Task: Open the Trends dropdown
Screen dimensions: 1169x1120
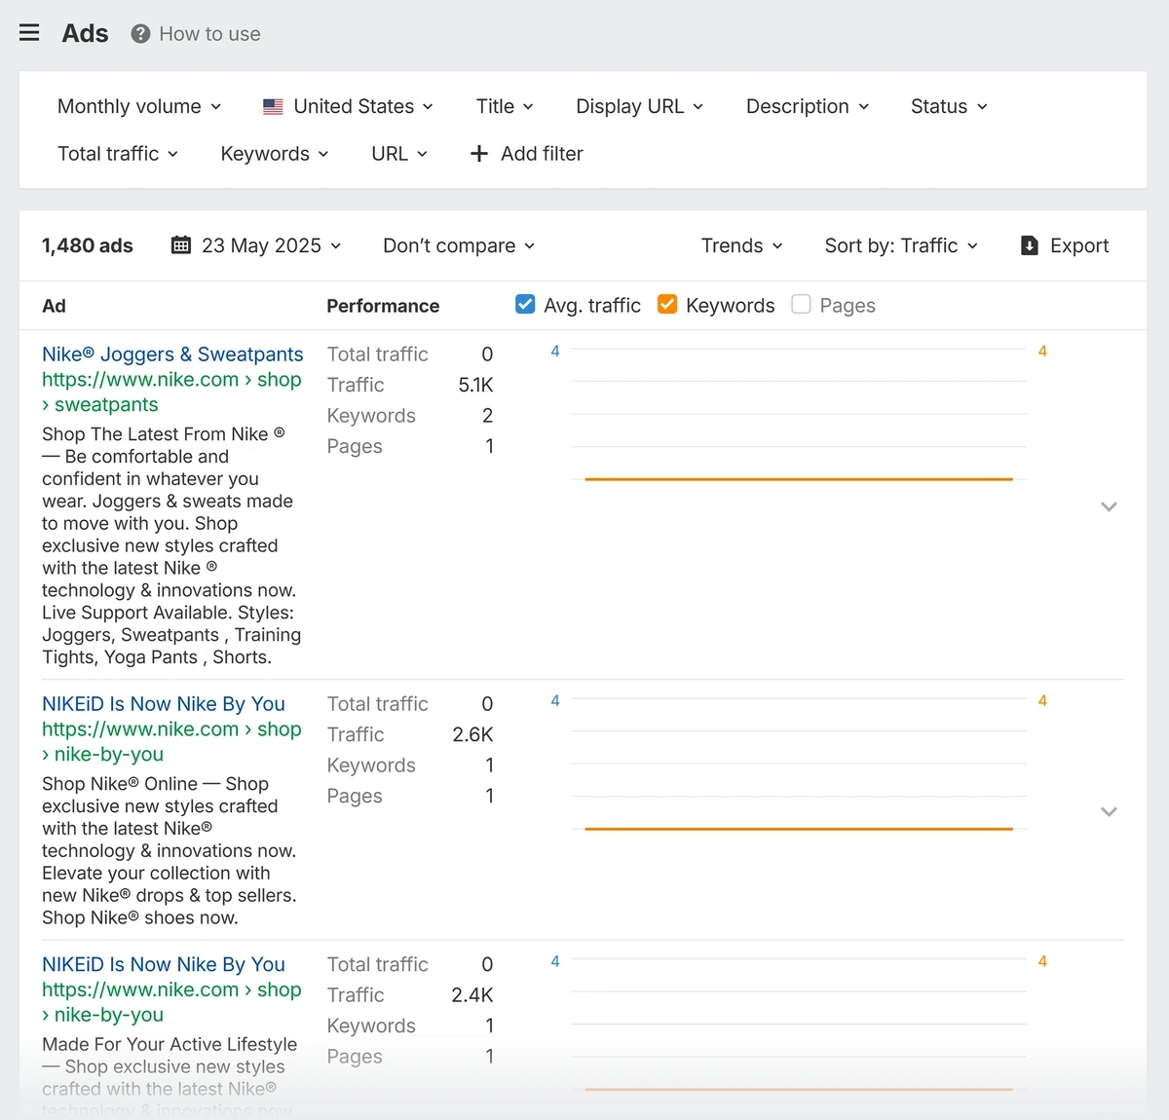Action: (742, 245)
